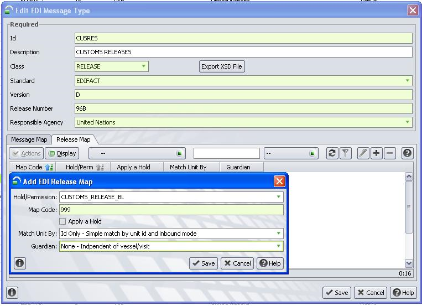Click the info icon at the bottom-left of the main window
The image size is (422, 306).
[12, 293]
